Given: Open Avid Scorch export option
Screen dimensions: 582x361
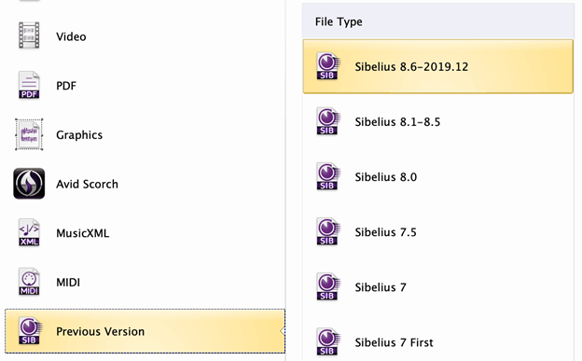Looking at the screenshot, I should tap(145, 184).
